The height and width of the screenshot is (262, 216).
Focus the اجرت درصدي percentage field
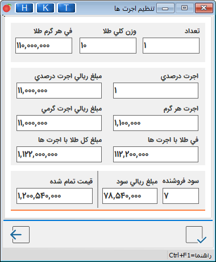[x=156, y=91]
